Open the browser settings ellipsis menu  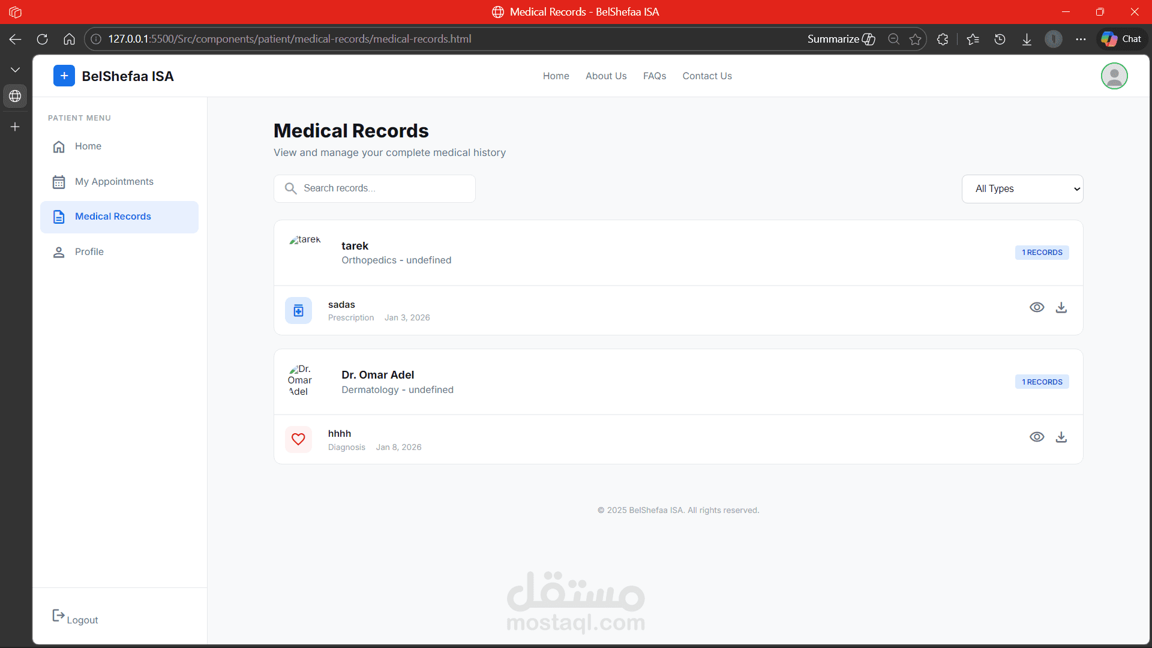coord(1081,39)
